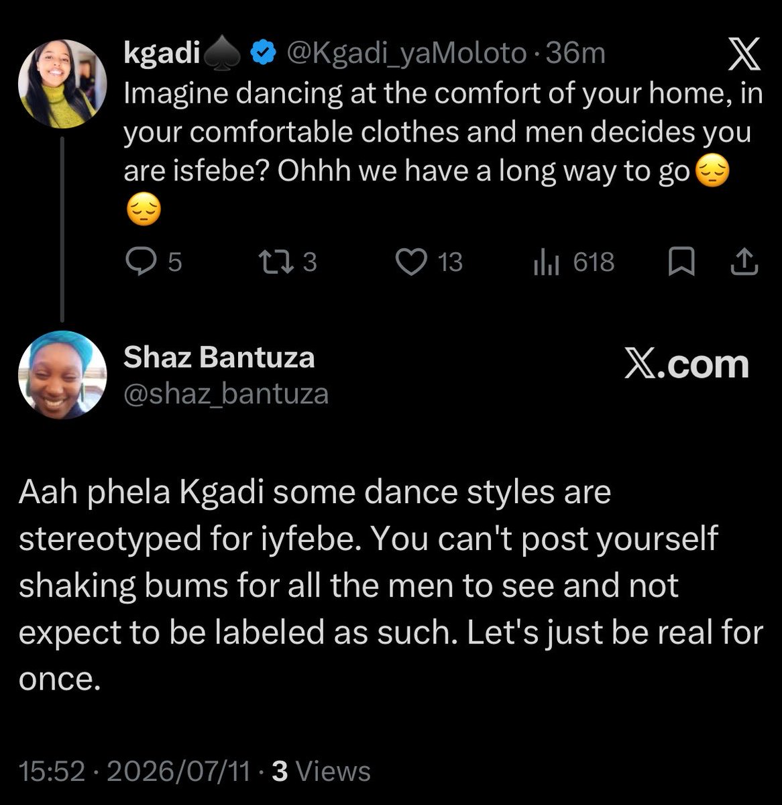This screenshot has height=805, width=782.
Task: Click the kgadi display name
Action: 162,54
